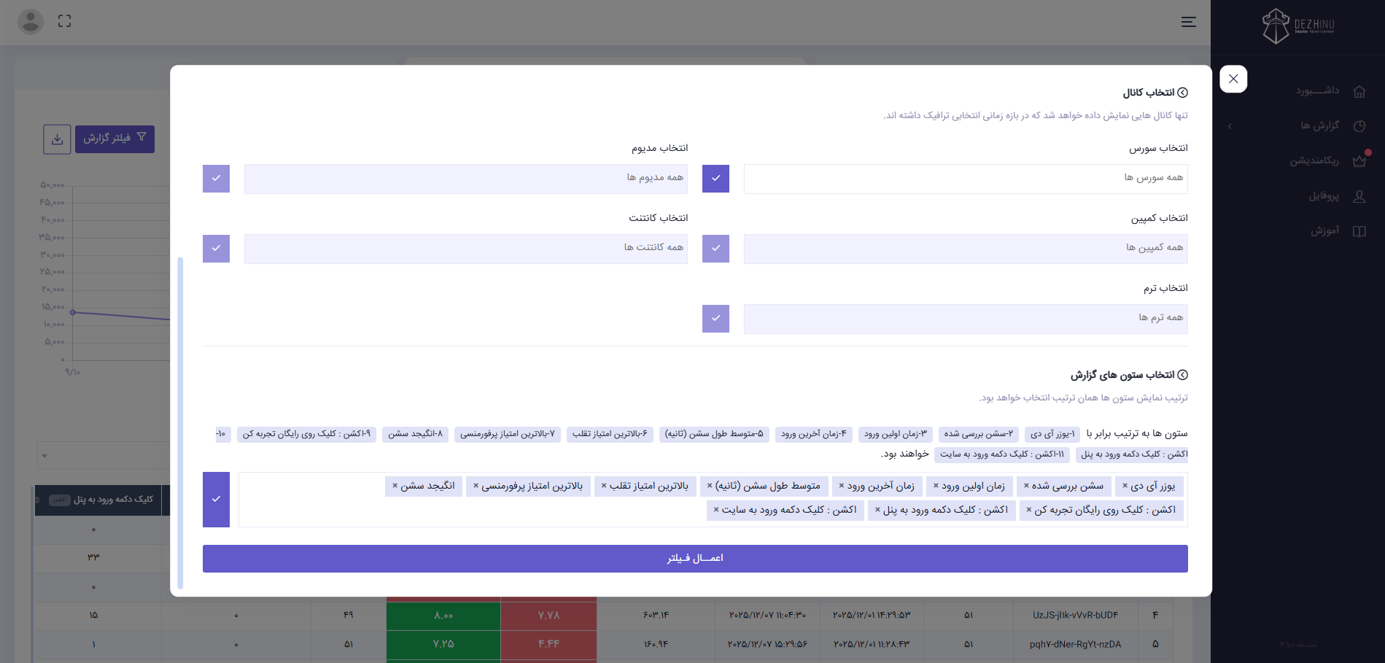Open the همه ترم ها dropdown

point(966,319)
